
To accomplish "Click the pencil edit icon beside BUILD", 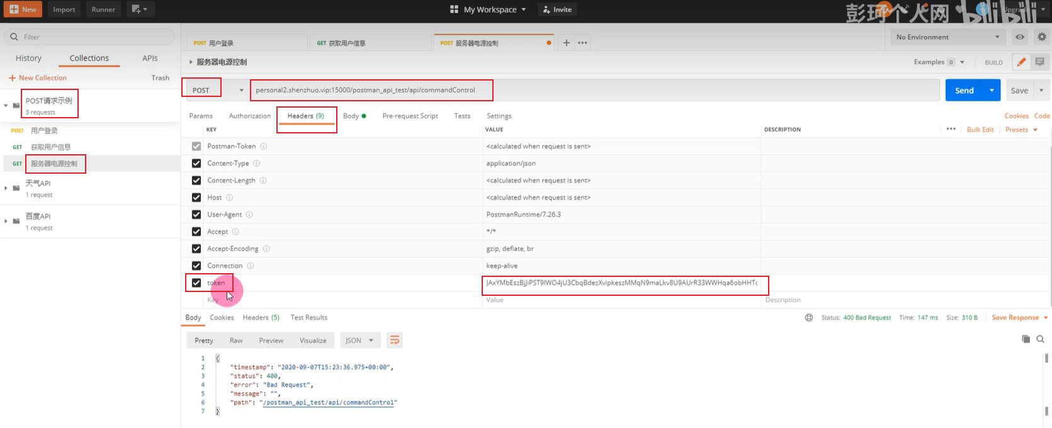I will (x=1021, y=62).
